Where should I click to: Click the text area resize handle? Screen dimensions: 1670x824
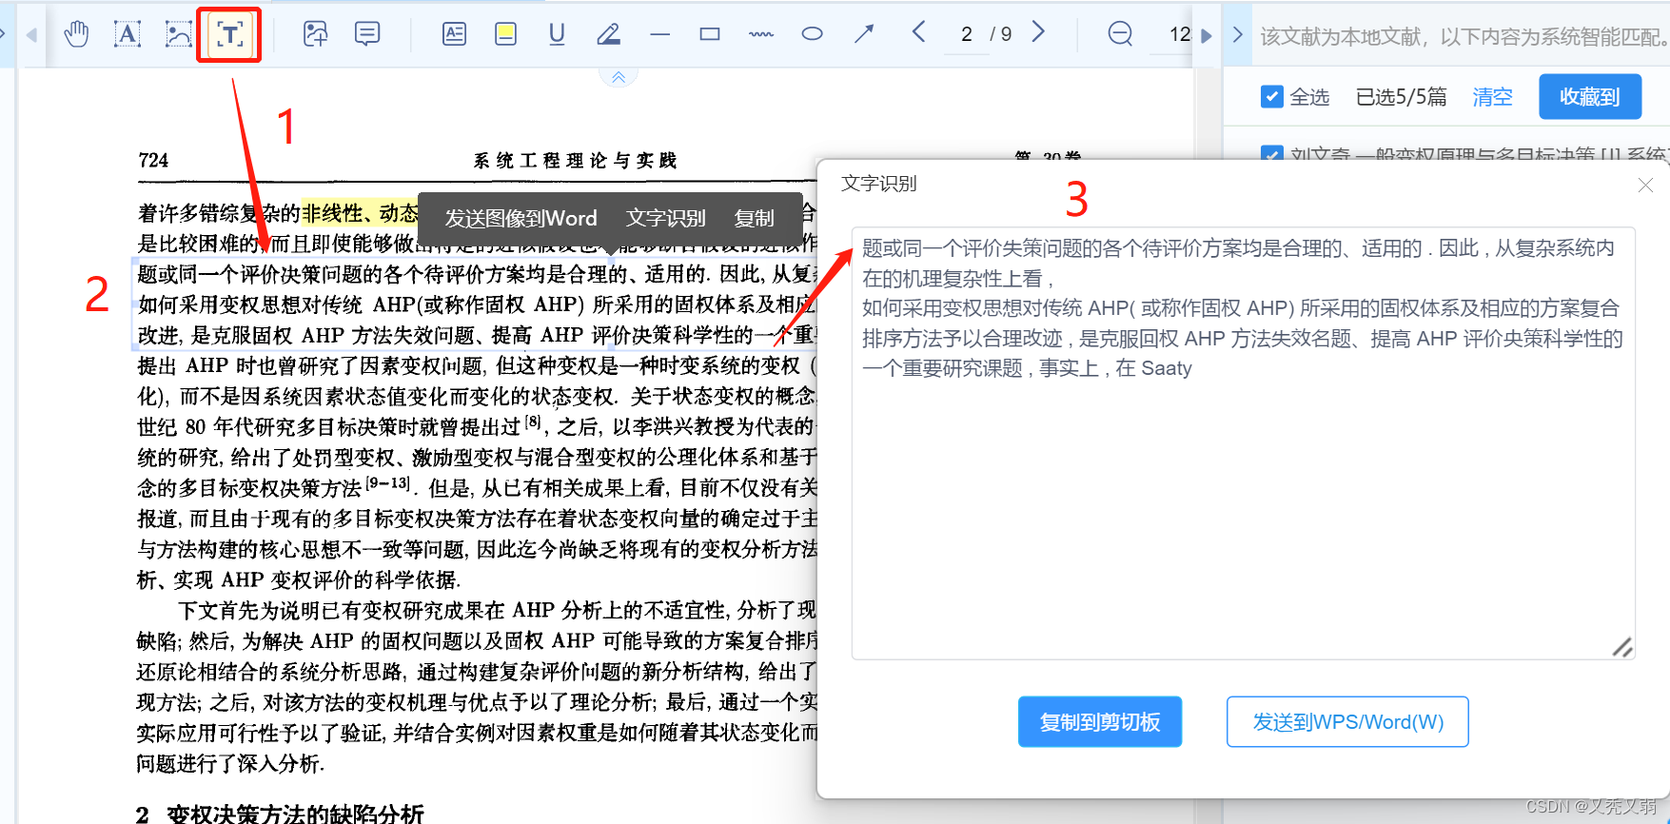1622,647
